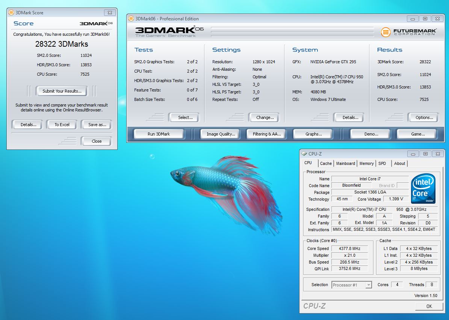Close the 3DMark Score window with X

coord(110,13)
